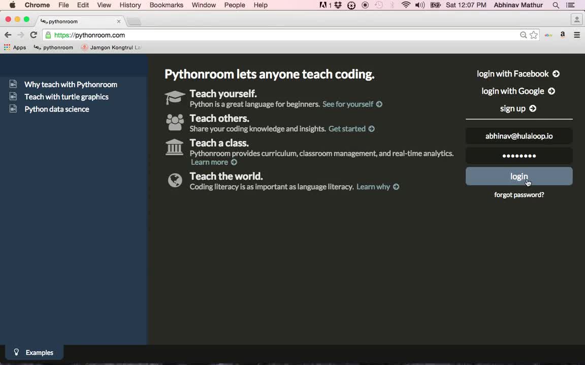Screen dimensions: 585x365
Task: Open Spotlight search icon in the menu bar
Action: pyautogui.click(x=556, y=5)
